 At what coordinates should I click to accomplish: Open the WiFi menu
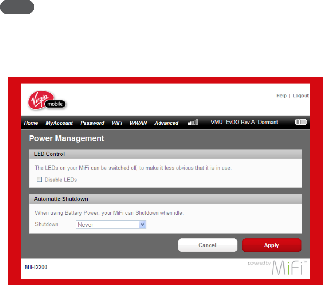pyautogui.click(x=117, y=123)
